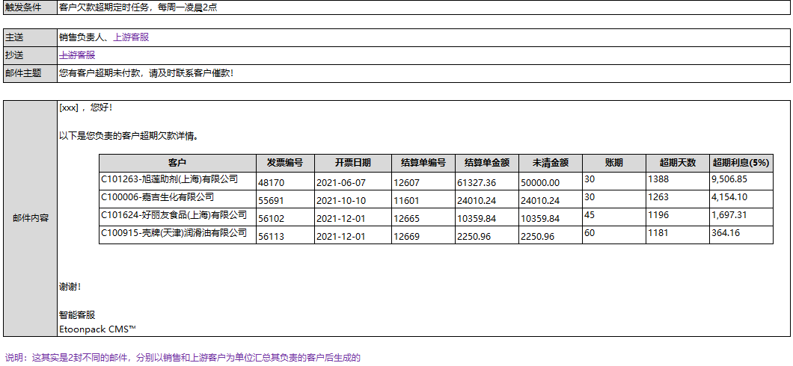Click overdue interest 1,697.31
Screen dimensions: 793x366
(x=729, y=215)
